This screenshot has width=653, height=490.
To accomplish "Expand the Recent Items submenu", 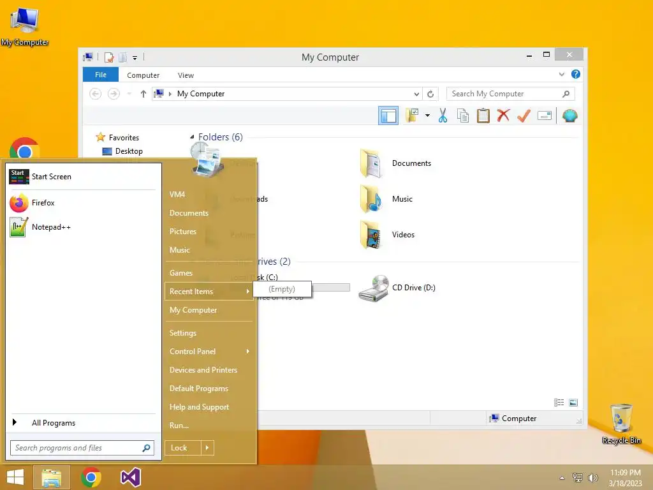I will click(209, 292).
